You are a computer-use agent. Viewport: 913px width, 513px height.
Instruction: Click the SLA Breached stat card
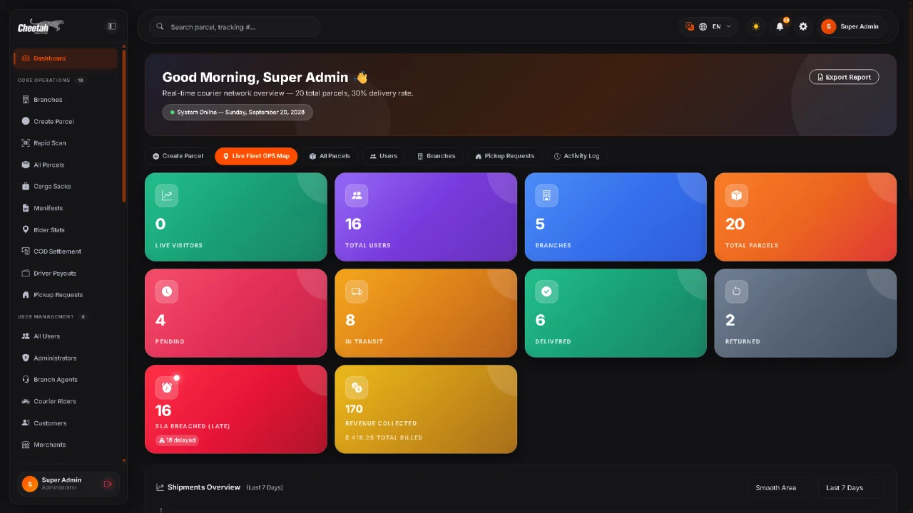[236, 409]
